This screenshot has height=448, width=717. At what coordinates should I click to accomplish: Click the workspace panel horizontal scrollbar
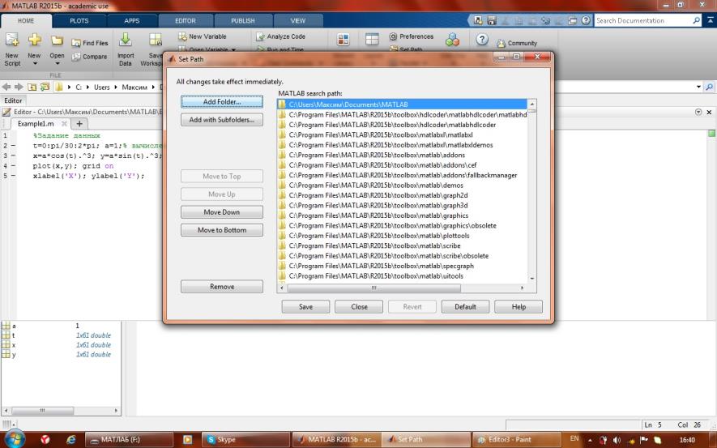point(42,411)
